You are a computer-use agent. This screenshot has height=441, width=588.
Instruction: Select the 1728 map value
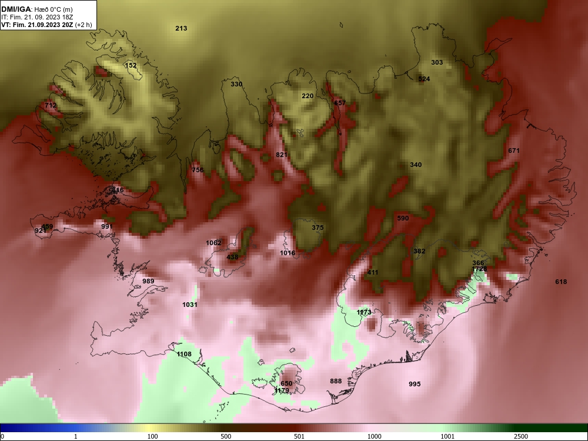pyautogui.click(x=479, y=269)
